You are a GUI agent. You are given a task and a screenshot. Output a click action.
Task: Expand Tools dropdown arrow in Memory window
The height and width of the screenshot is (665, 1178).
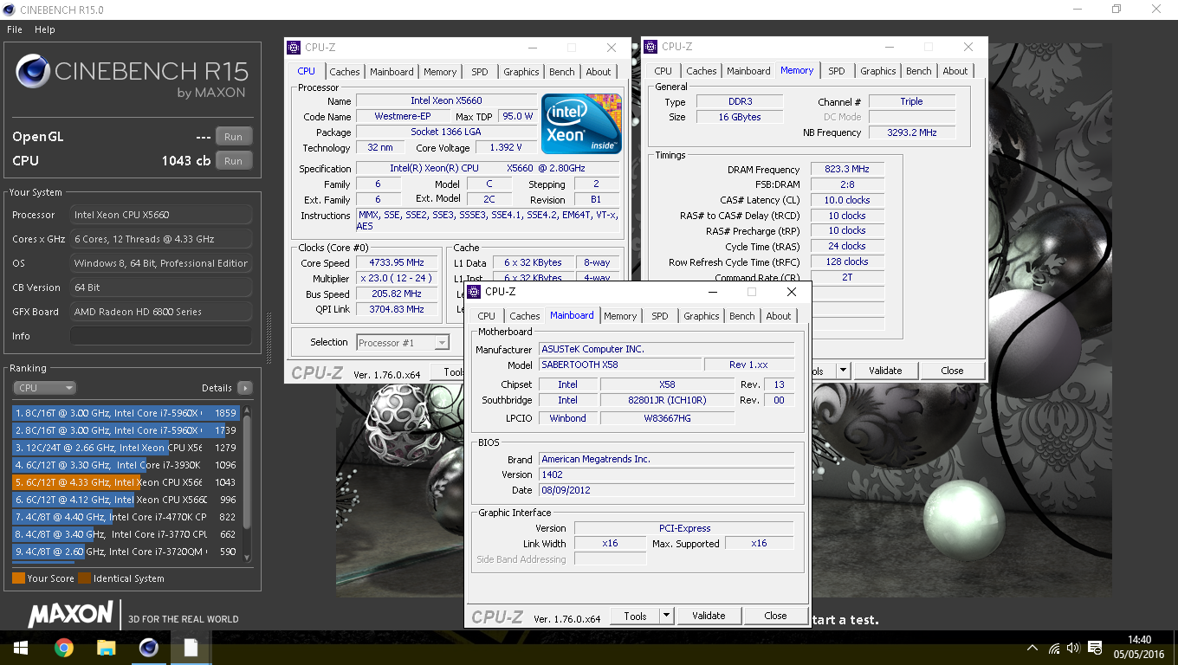[x=842, y=371]
